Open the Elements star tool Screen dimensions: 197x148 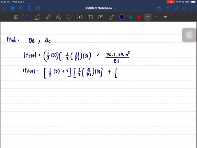point(80,17)
